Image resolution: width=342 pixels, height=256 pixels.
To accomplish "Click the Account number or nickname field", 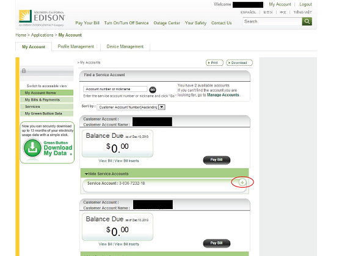I will coord(115,89).
